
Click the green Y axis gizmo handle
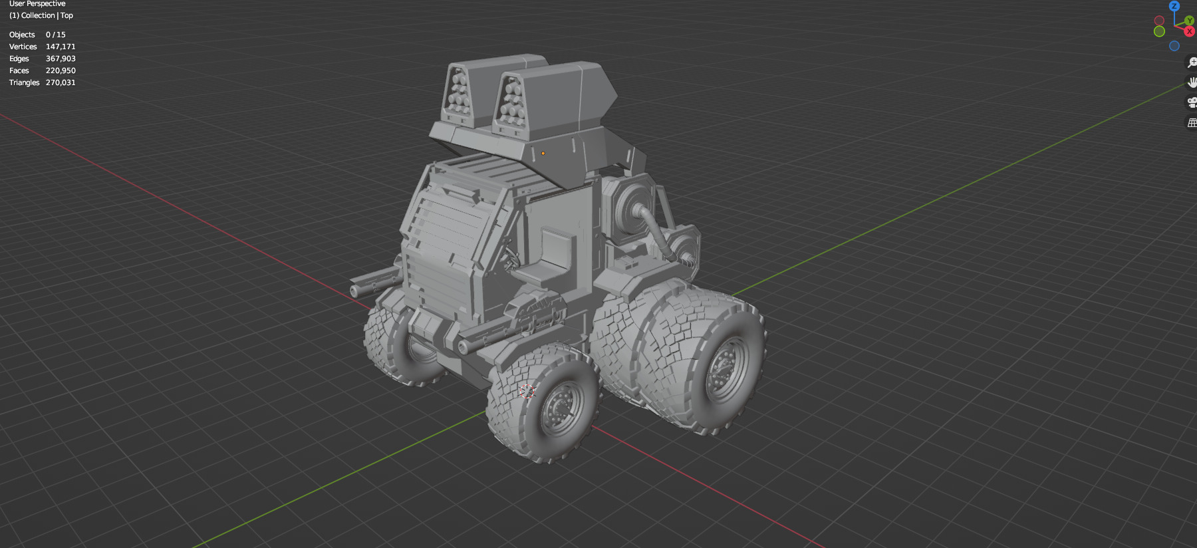[1189, 21]
